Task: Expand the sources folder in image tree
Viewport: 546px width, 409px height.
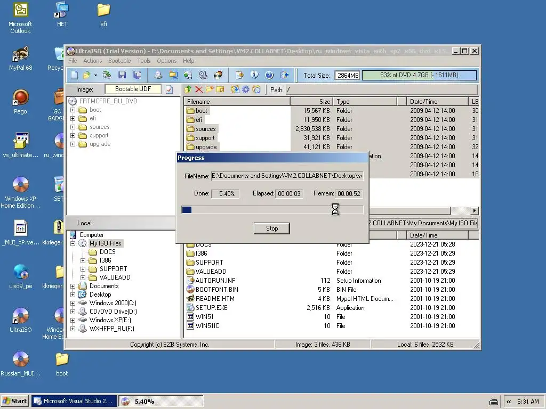Action: 73,127
